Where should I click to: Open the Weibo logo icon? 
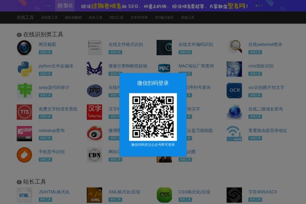pyautogui.click(x=94, y=133)
